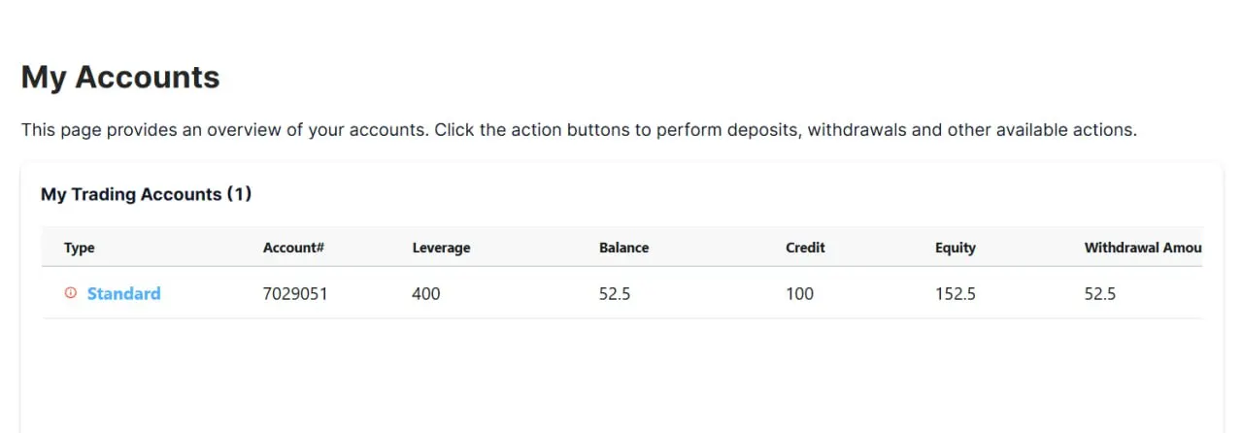Click the credit value 100
This screenshot has height=433, width=1243.
(800, 293)
